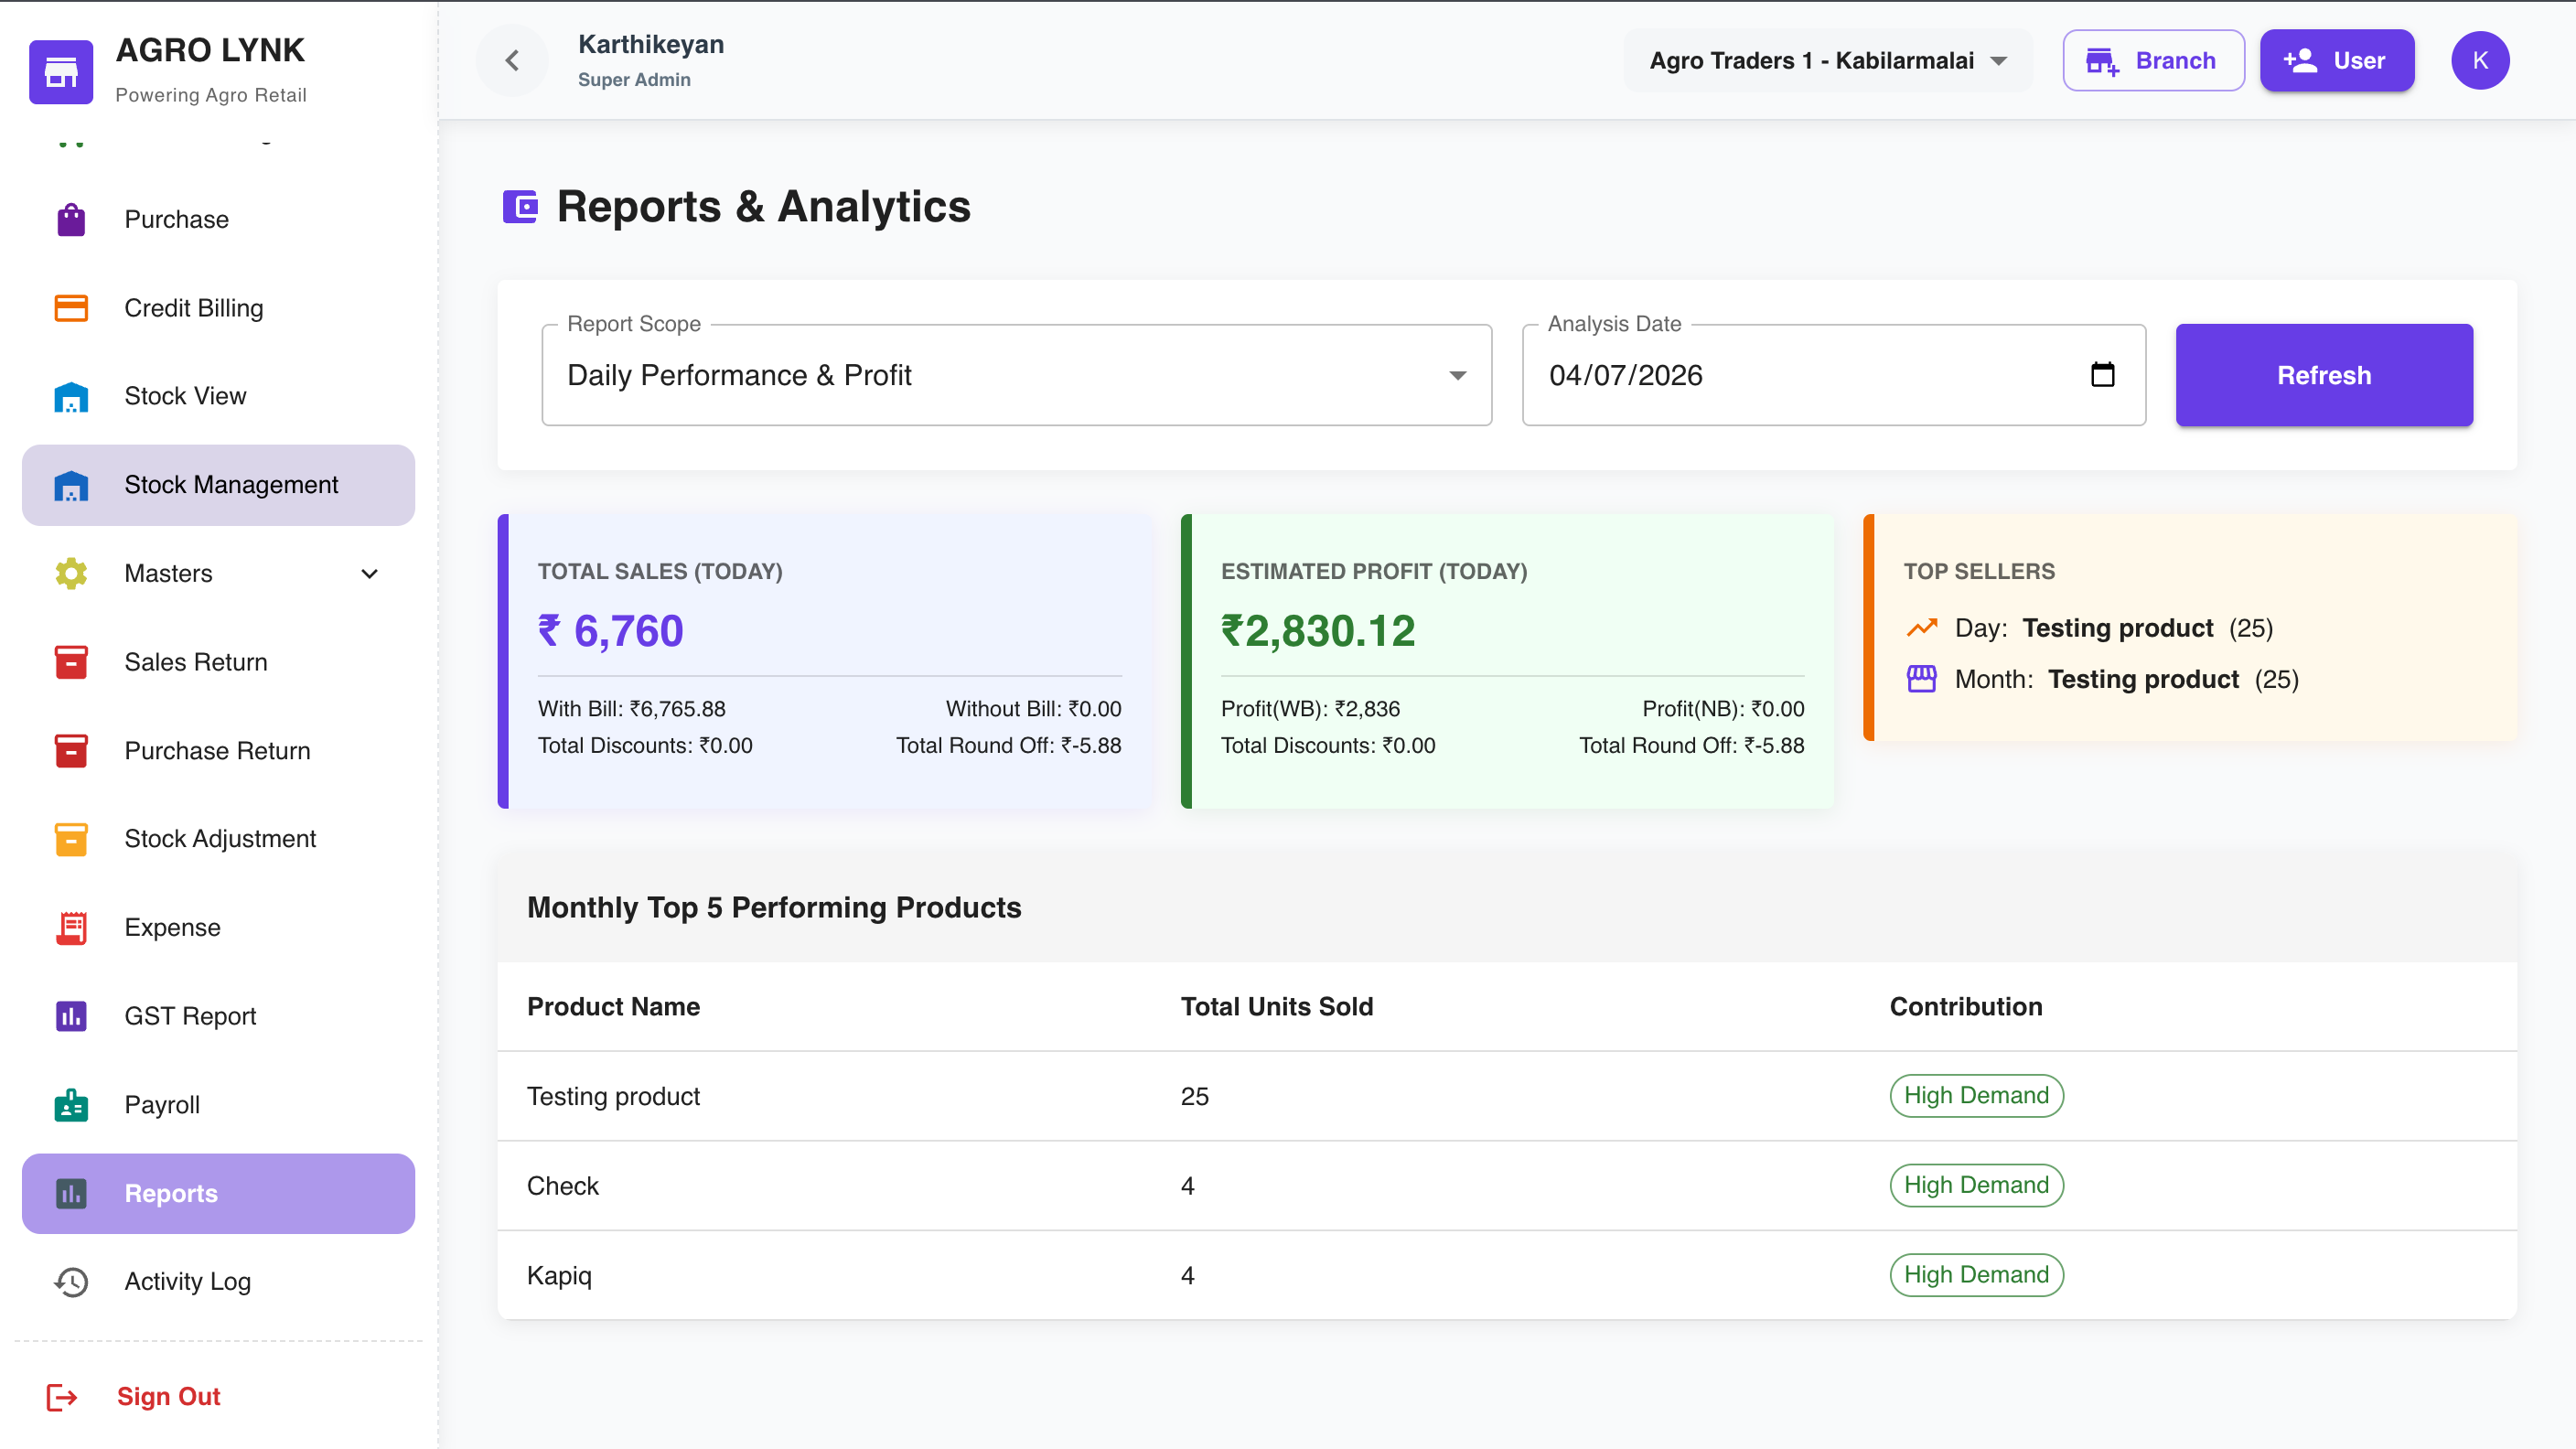This screenshot has width=2576, height=1449.
Task: Click the Activity Log history icon
Action: click(71, 1282)
